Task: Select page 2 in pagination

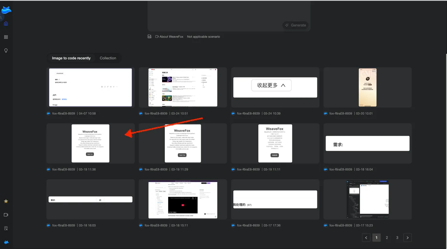Action: coord(387,238)
